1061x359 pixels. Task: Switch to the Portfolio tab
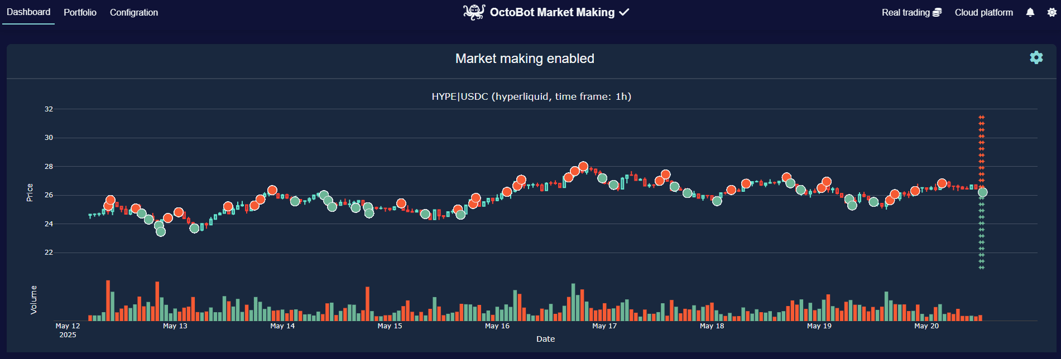(x=80, y=12)
